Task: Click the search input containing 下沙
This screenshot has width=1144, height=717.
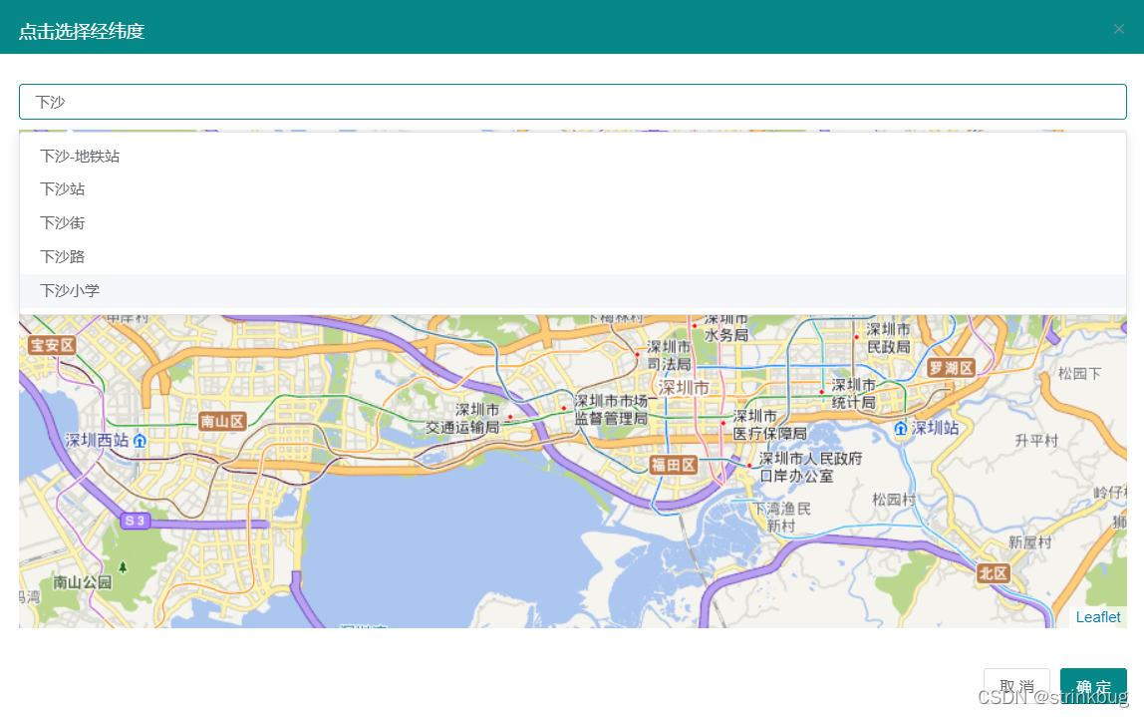Action: 573,103
